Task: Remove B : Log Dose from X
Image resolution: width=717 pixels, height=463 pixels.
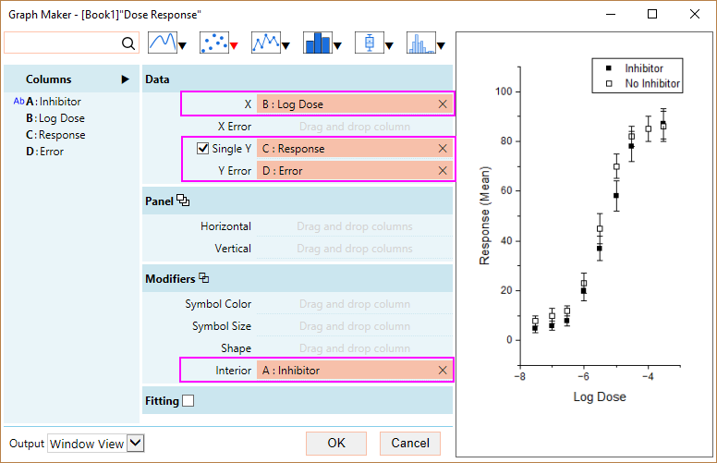Action: pyautogui.click(x=443, y=104)
